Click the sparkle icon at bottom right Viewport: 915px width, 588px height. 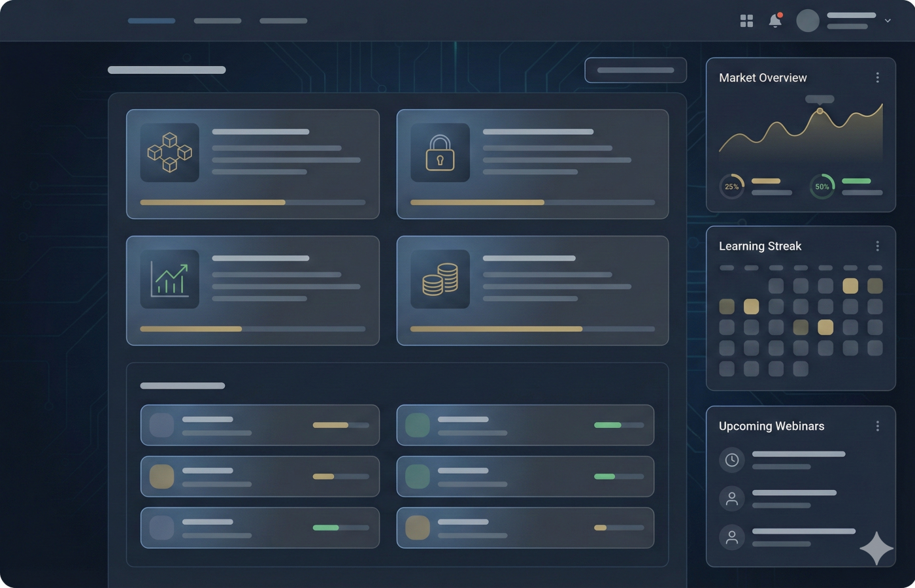pyautogui.click(x=878, y=546)
